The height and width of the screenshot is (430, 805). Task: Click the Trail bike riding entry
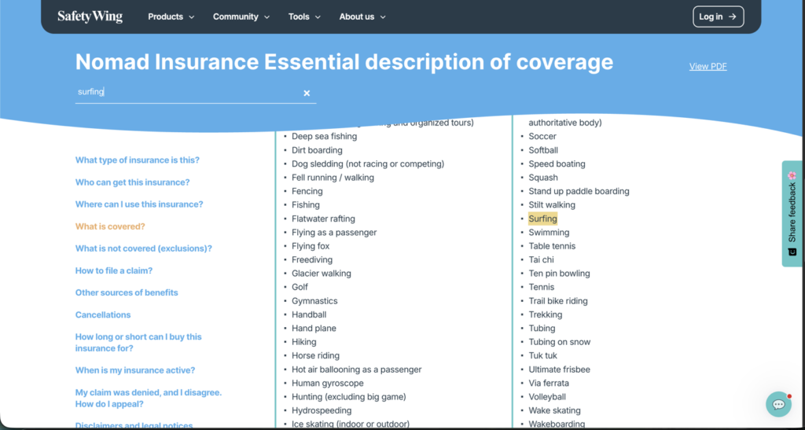pyautogui.click(x=559, y=301)
